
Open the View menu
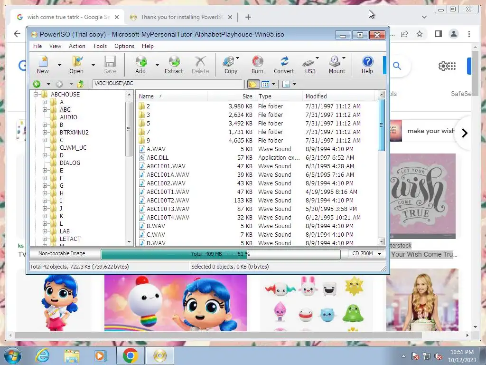pyautogui.click(x=55, y=46)
